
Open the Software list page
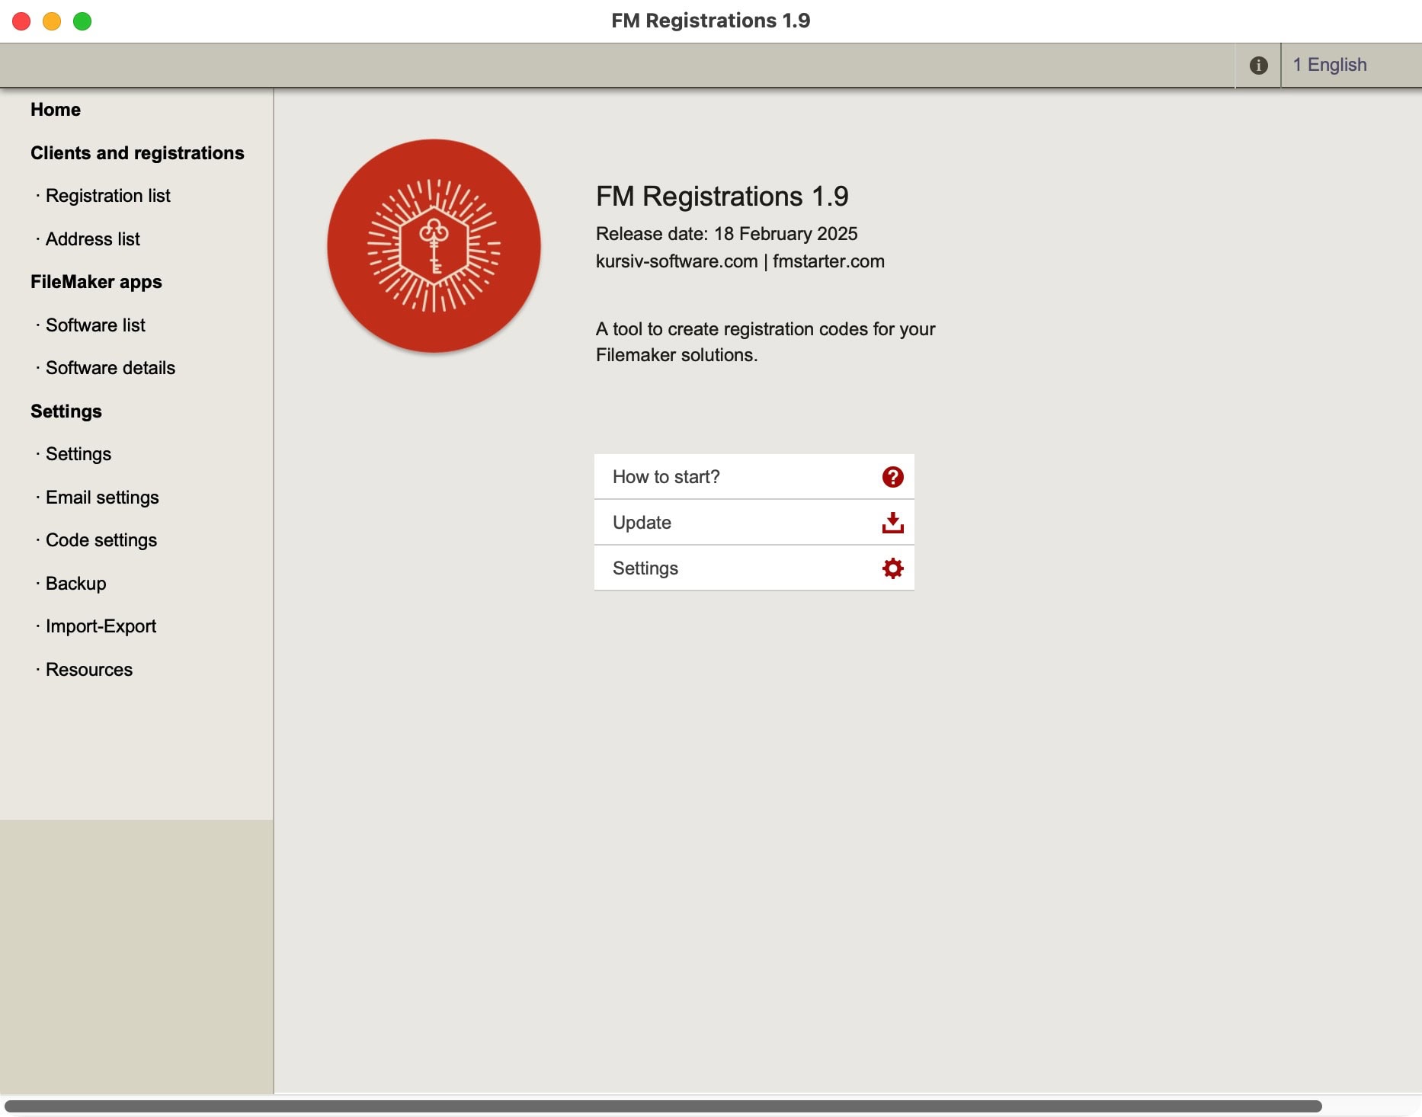[95, 325]
